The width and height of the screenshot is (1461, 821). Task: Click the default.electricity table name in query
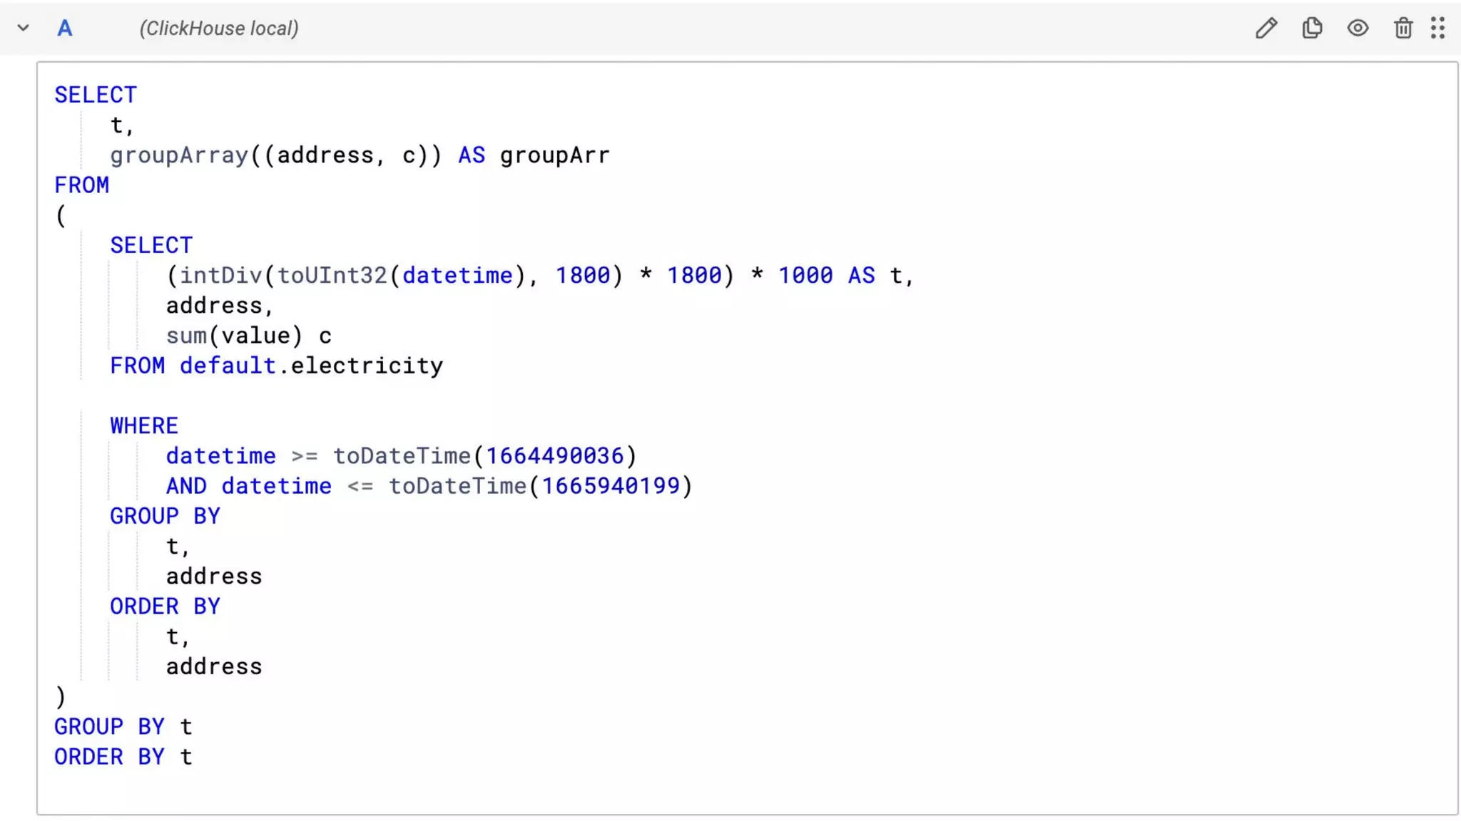[x=311, y=366]
